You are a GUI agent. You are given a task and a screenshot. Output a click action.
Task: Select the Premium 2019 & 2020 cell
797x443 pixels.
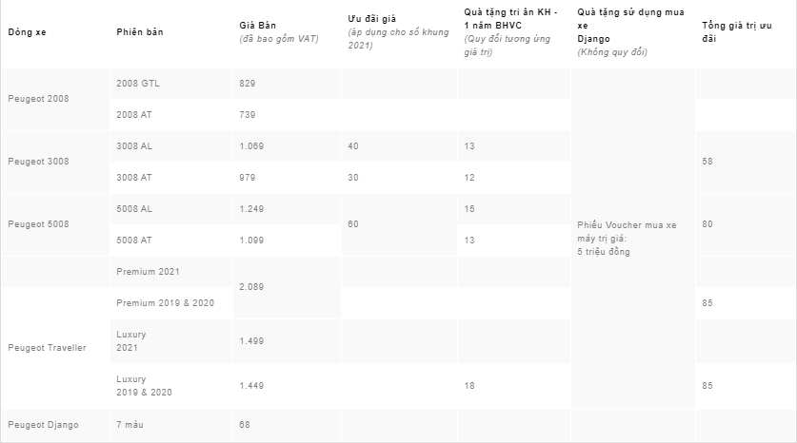coord(165,303)
